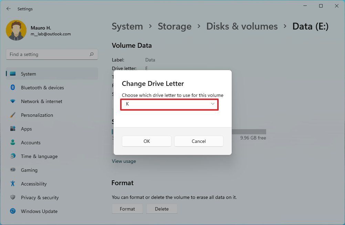The image size is (345, 225).
Task: Open Windows Update settings
Action: pos(39,211)
